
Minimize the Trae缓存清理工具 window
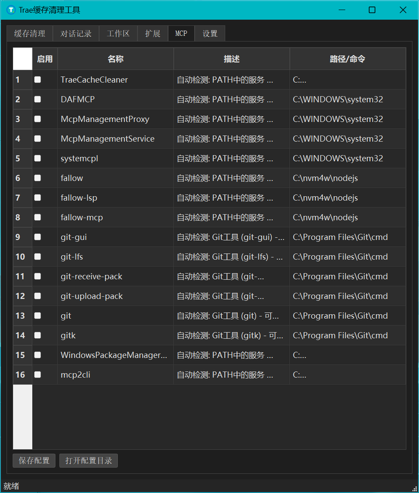(342, 10)
